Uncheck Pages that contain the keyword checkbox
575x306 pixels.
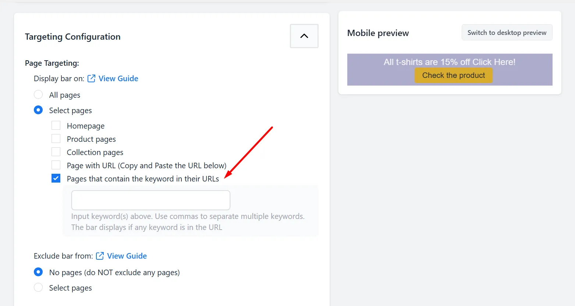point(56,179)
